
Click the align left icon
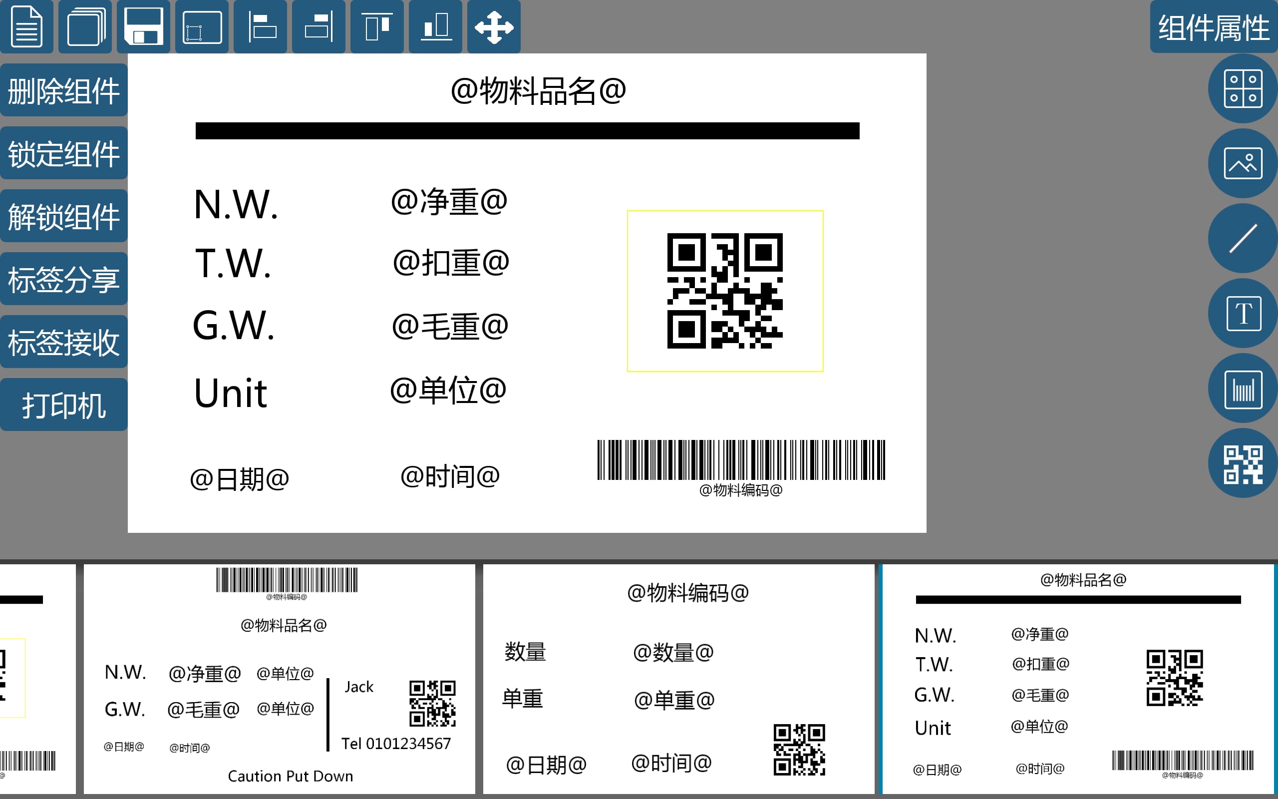coord(261,26)
